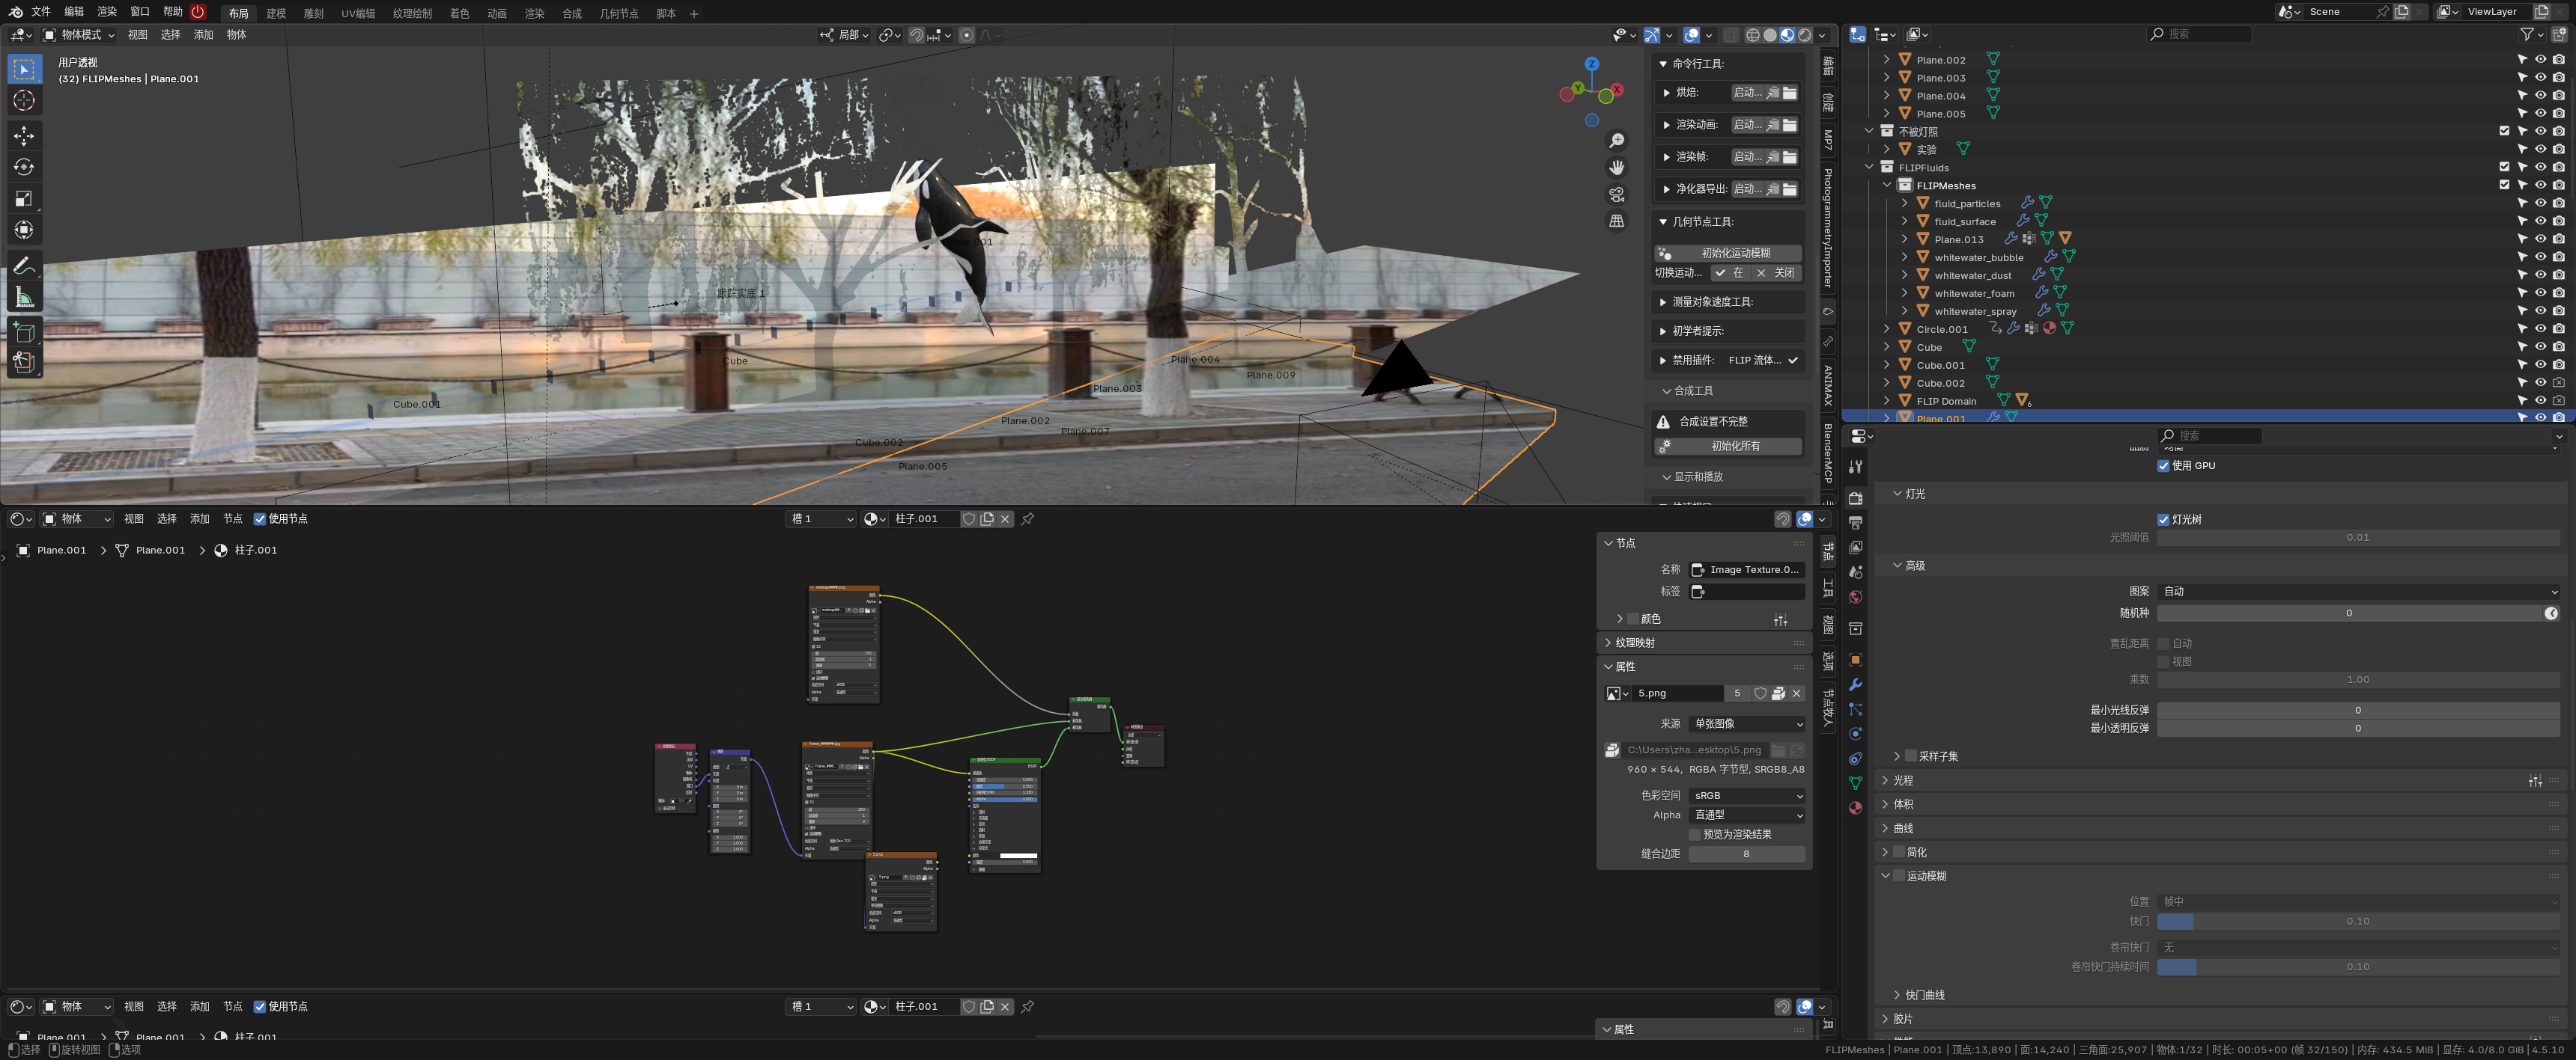Enable the 简化 panel checkbox

tap(1899, 852)
